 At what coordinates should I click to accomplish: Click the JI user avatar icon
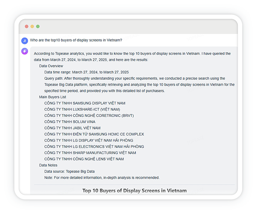(x=25, y=41)
